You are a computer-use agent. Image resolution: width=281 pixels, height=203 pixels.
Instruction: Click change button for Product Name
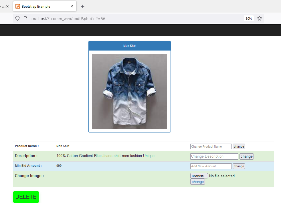(x=239, y=146)
